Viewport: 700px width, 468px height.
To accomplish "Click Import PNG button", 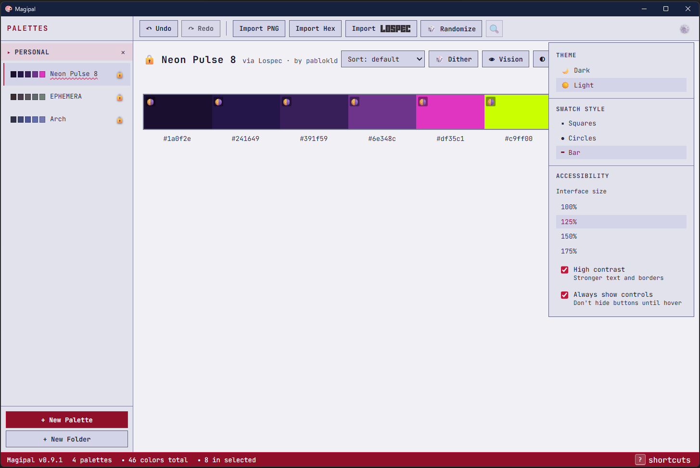I will click(259, 29).
